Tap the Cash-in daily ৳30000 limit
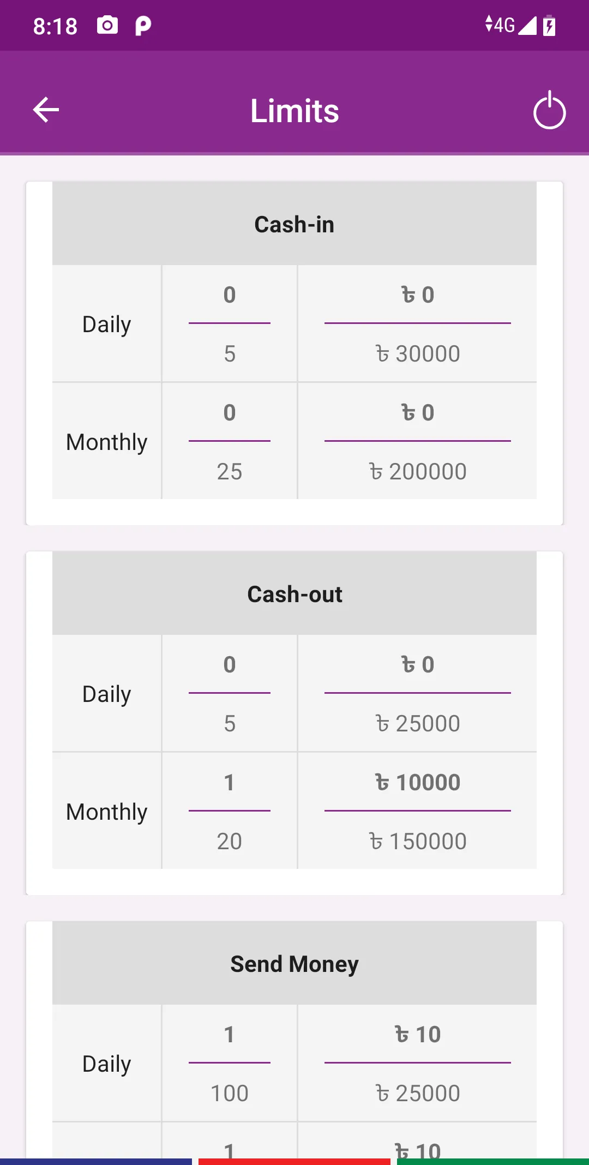Screen dimensions: 589x1165 click(x=418, y=353)
